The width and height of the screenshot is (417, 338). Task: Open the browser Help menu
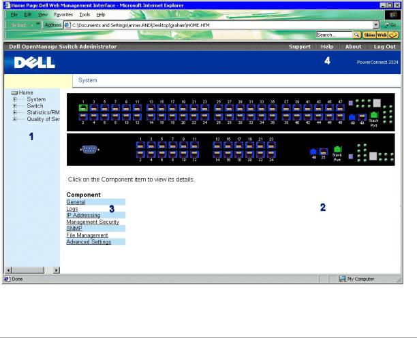[x=101, y=14]
